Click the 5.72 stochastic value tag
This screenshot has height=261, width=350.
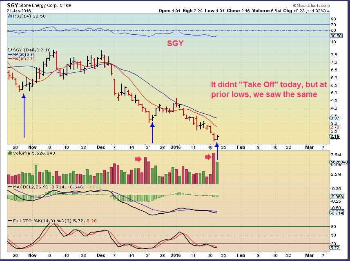(x=335, y=248)
